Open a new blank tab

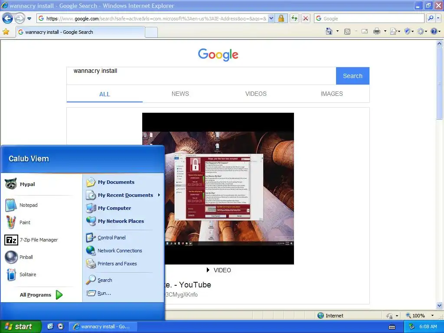coord(151,32)
